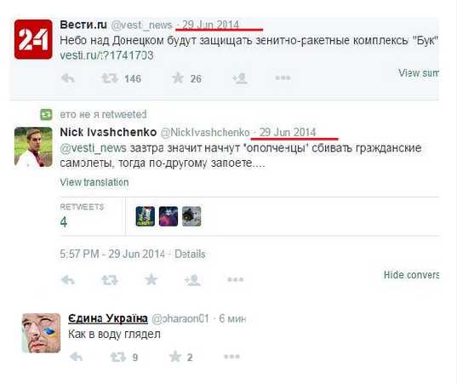Favorite Nick Ivashchenko's tweet
Screen dimensions: 457x384
[151, 279]
